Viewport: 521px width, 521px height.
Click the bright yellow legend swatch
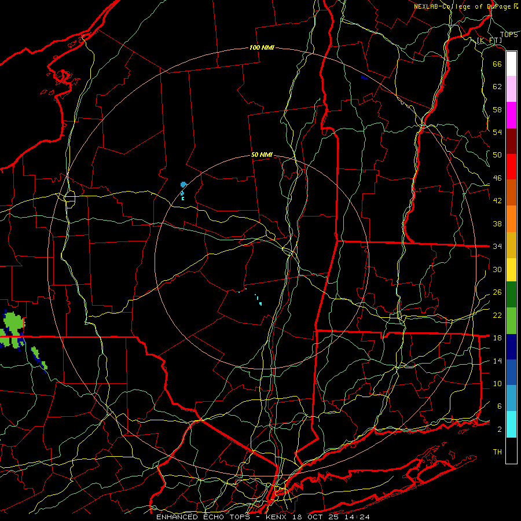pyautogui.click(x=511, y=270)
